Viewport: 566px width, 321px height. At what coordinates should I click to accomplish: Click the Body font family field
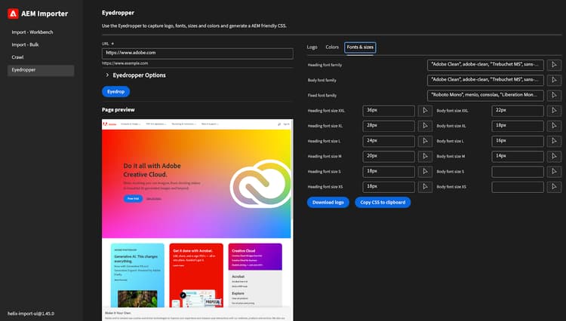(485, 80)
